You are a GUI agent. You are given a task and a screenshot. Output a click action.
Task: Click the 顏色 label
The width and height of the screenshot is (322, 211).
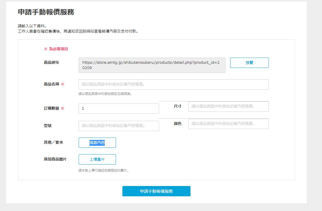click(x=178, y=123)
